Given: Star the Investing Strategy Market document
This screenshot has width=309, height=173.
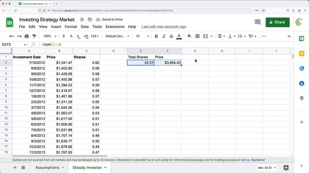Looking at the screenshot, I should 82,19.
